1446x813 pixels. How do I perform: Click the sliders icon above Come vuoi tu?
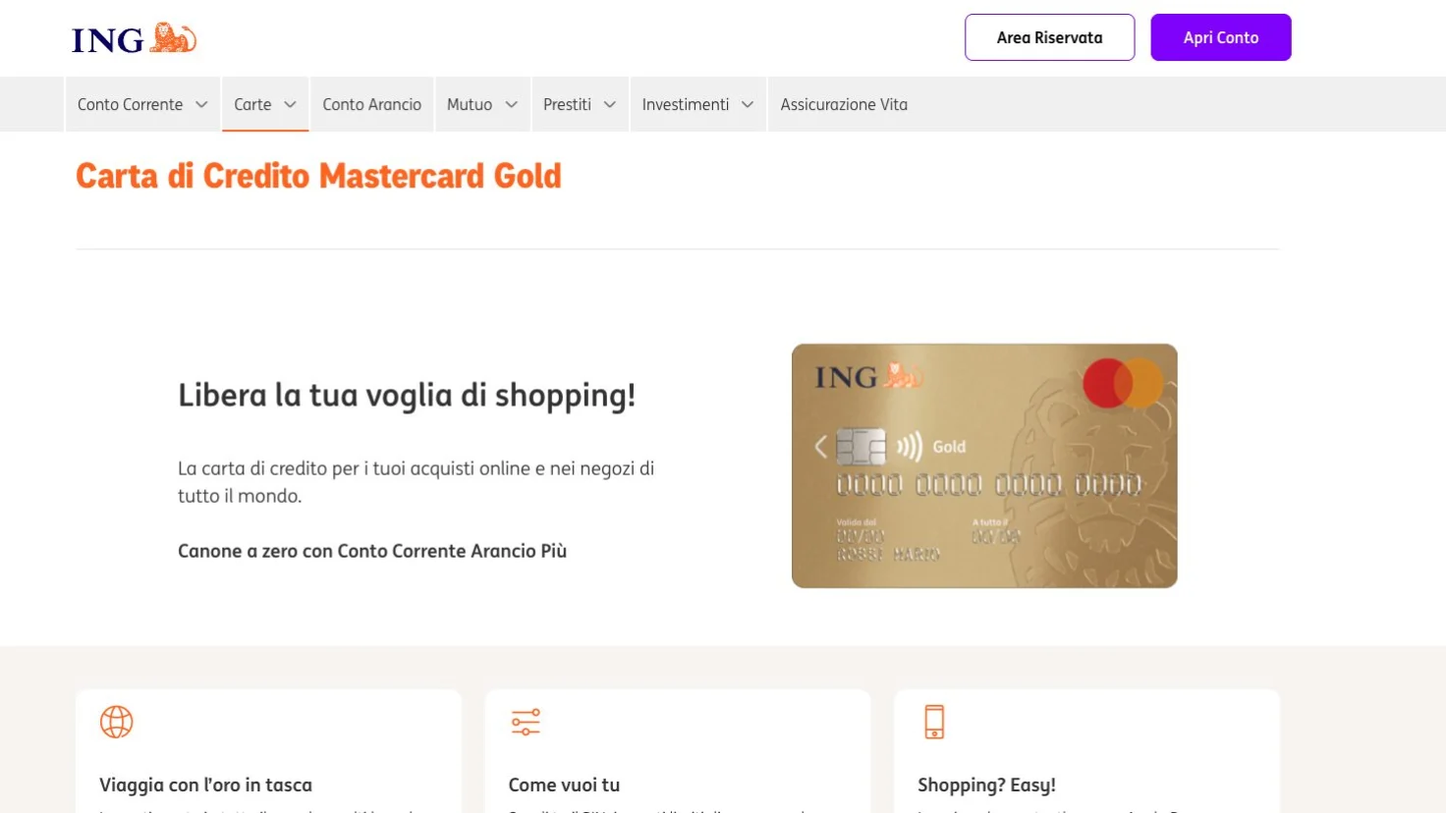coord(526,721)
